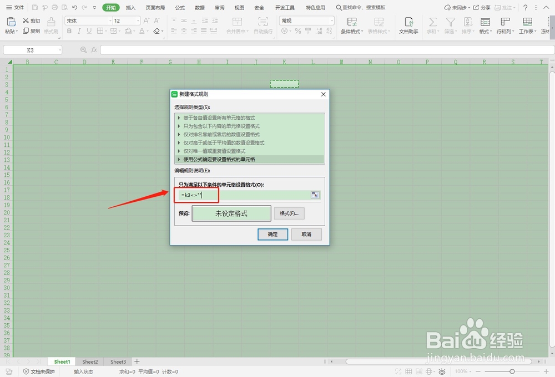Decrease font size with A- icon
The width and height of the screenshot is (555, 377).
[157, 21]
